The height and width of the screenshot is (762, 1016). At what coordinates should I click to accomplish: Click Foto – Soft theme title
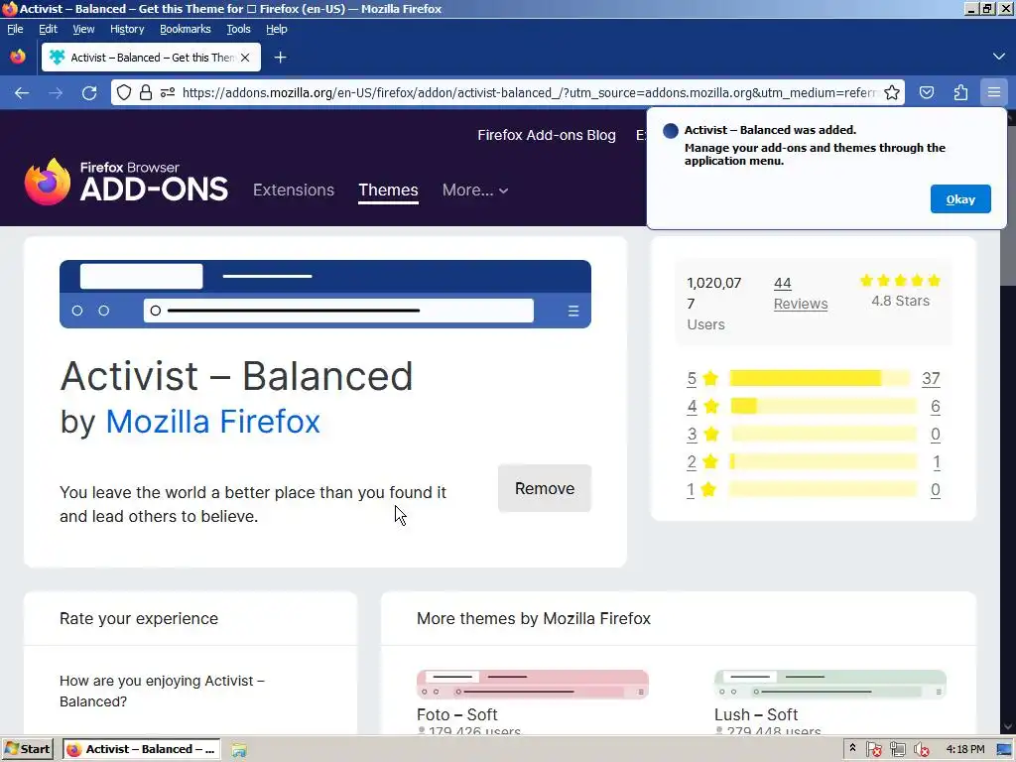(x=456, y=714)
